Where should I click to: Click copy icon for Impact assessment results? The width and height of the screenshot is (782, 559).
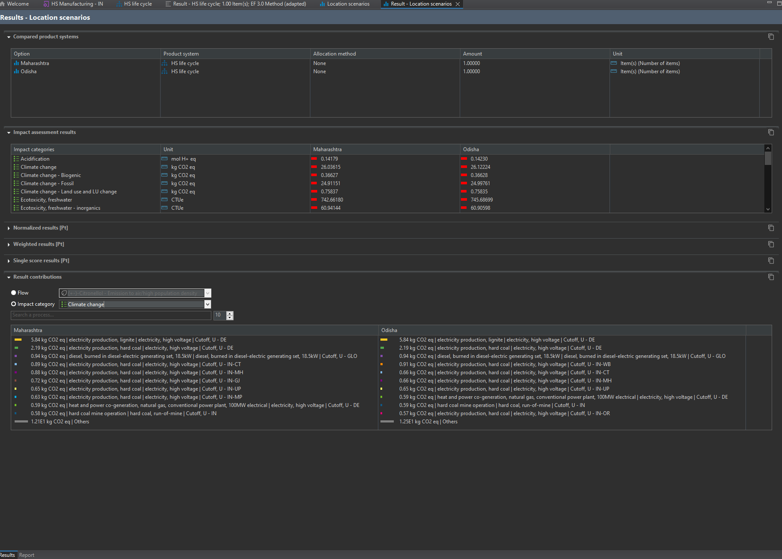(771, 132)
